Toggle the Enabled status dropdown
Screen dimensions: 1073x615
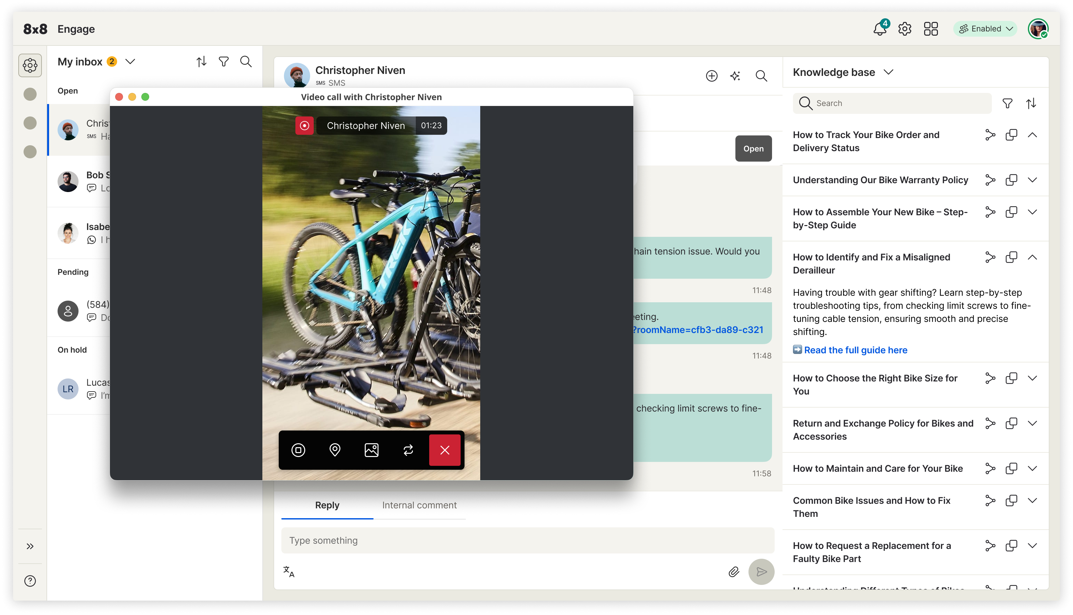click(x=985, y=29)
